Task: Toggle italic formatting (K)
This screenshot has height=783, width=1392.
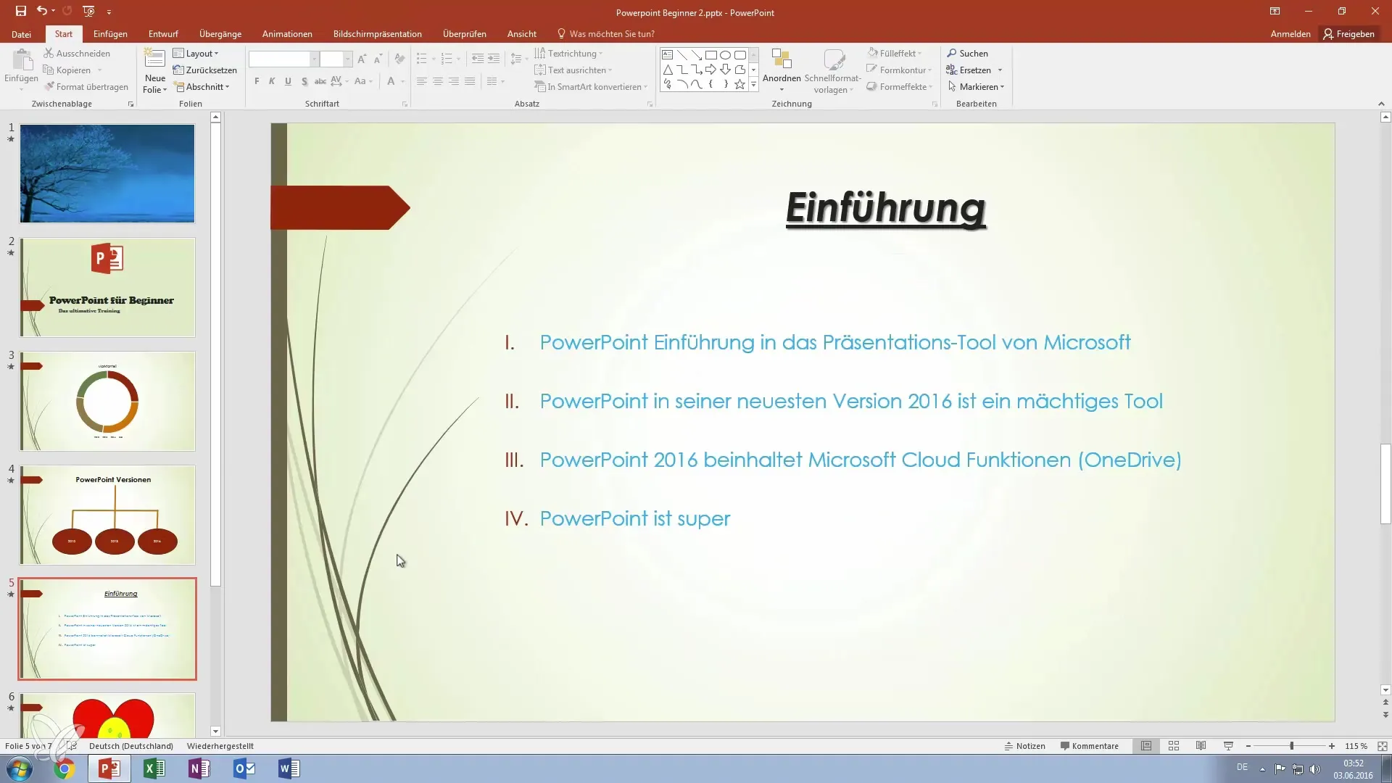Action: [272, 81]
